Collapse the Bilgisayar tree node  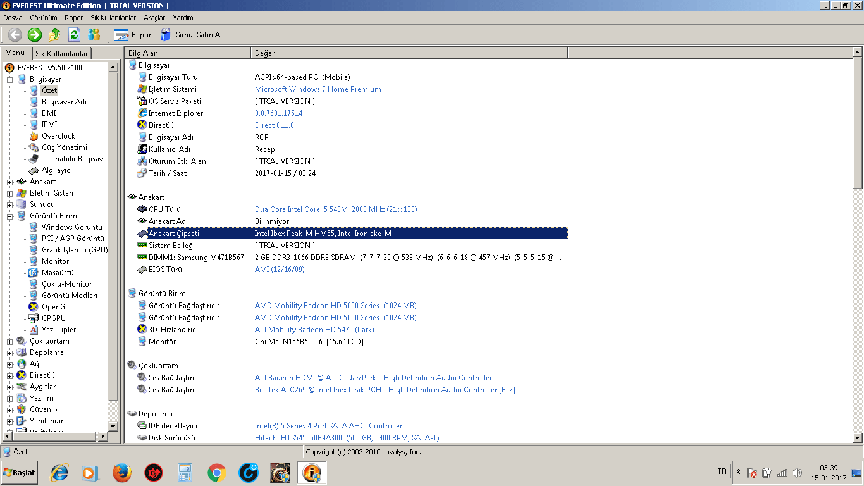pyautogui.click(x=10, y=79)
